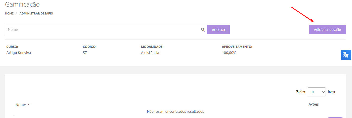Screen dimensions: 352x118
Task: Click the Adicionar desafio button
Action: [x=327, y=30]
